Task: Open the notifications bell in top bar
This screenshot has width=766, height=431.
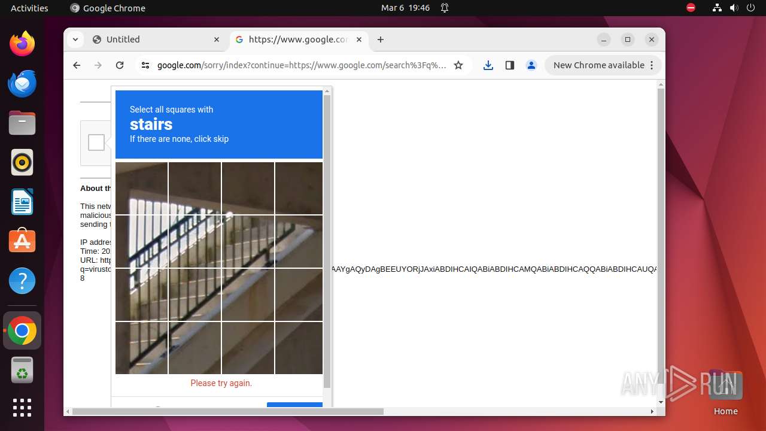Action: (445, 8)
